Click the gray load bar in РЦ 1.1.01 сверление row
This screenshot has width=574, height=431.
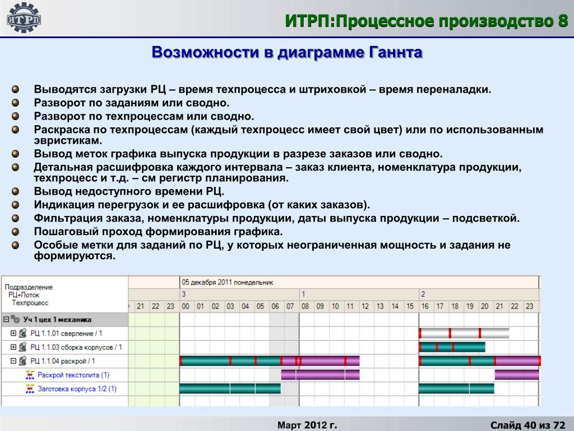click(x=464, y=333)
